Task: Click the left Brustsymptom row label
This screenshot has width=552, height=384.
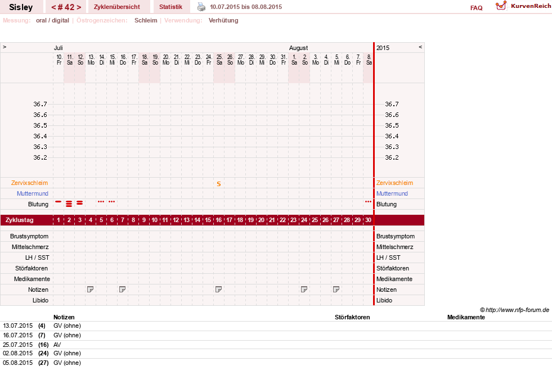Action: point(29,236)
